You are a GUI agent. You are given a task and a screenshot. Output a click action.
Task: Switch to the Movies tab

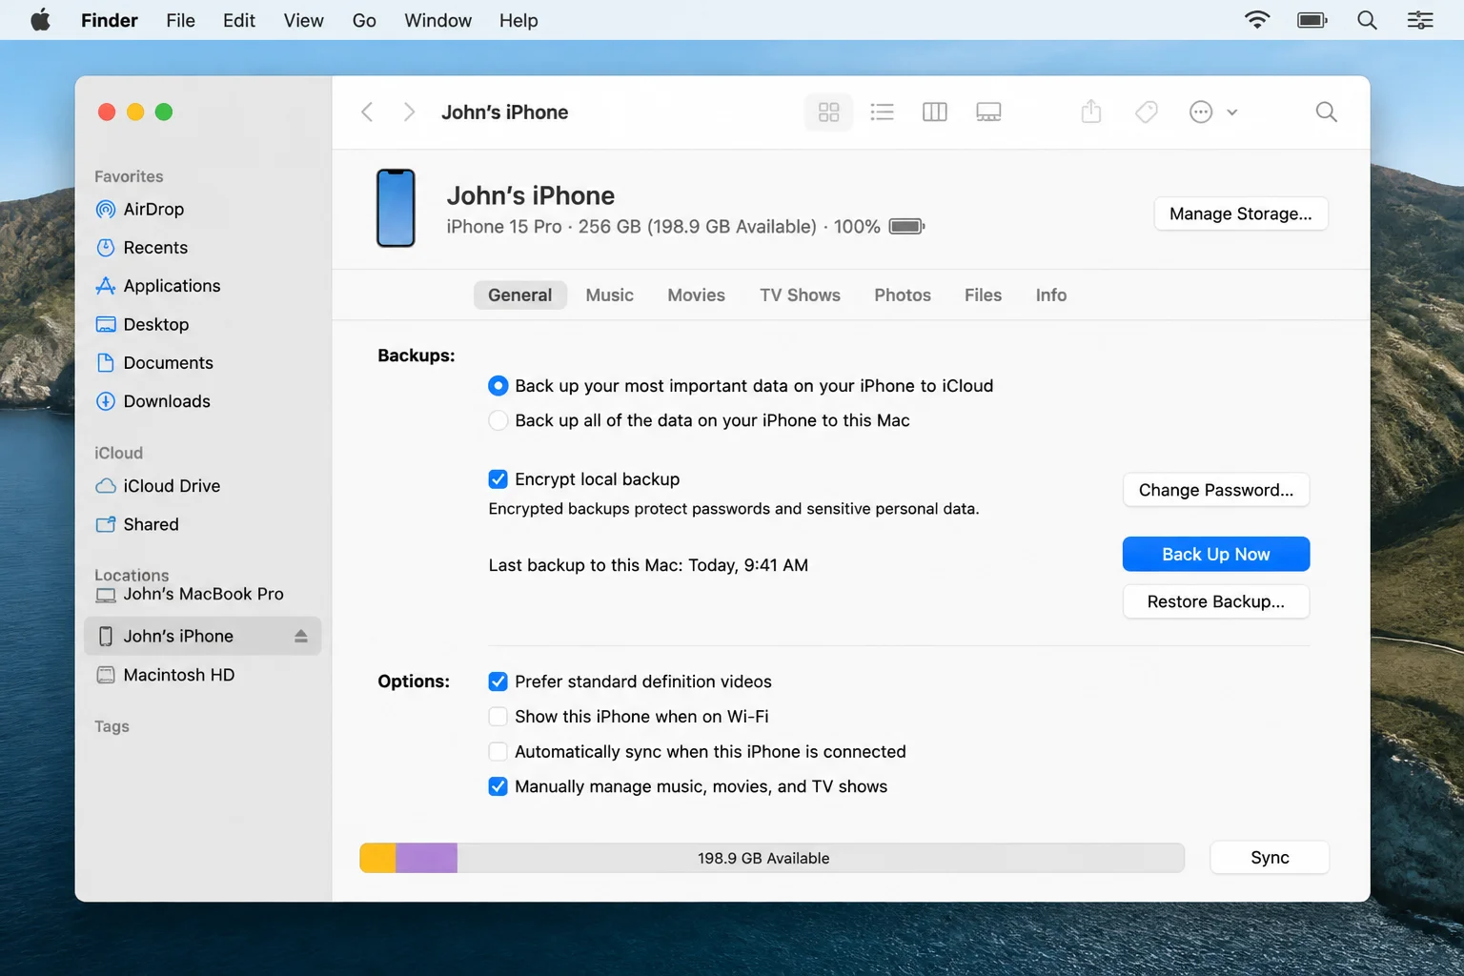[696, 295]
